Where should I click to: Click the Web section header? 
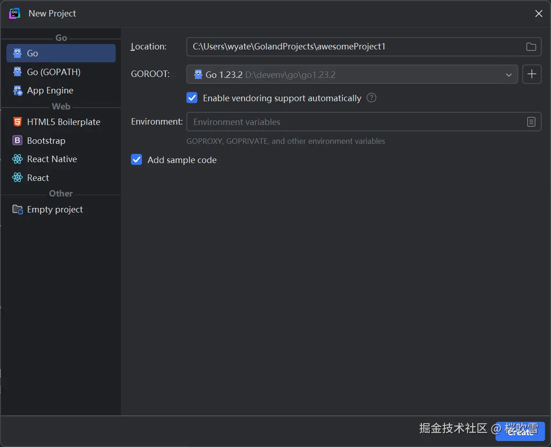point(61,106)
